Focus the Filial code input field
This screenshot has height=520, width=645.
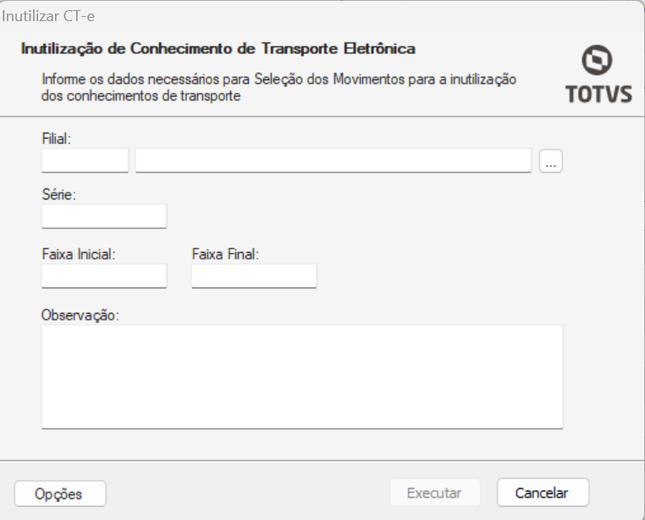click(x=85, y=161)
